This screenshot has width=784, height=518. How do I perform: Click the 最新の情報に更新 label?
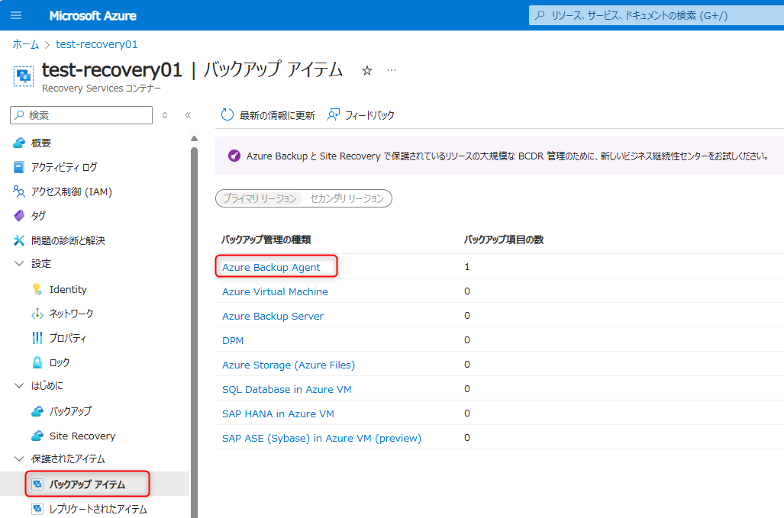pyautogui.click(x=277, y=115)
